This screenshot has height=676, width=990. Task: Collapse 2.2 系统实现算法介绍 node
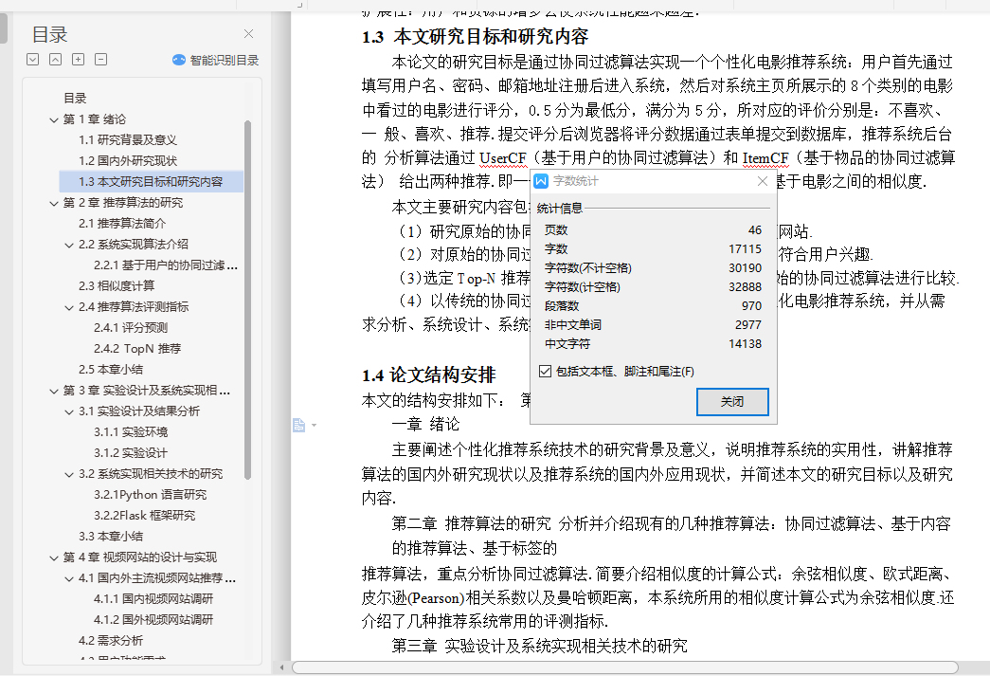tap(69, 245)
